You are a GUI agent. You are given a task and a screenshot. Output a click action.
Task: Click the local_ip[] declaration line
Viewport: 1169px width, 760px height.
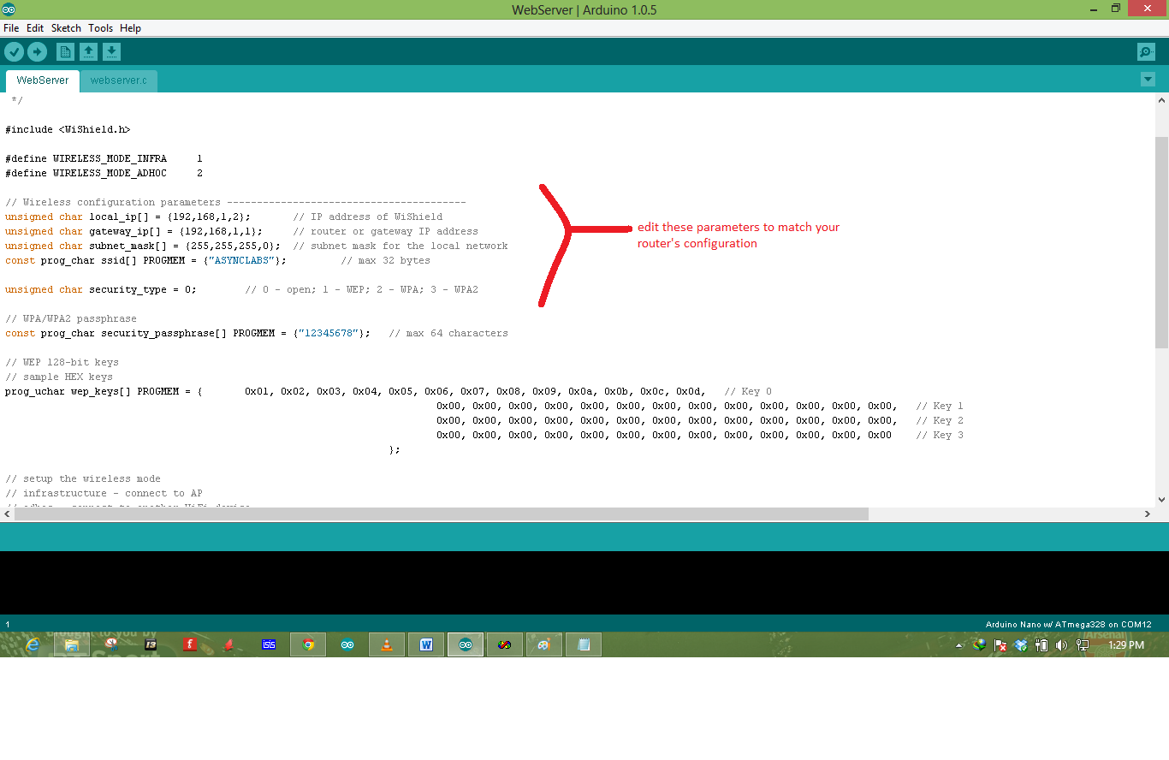(223, 217)
